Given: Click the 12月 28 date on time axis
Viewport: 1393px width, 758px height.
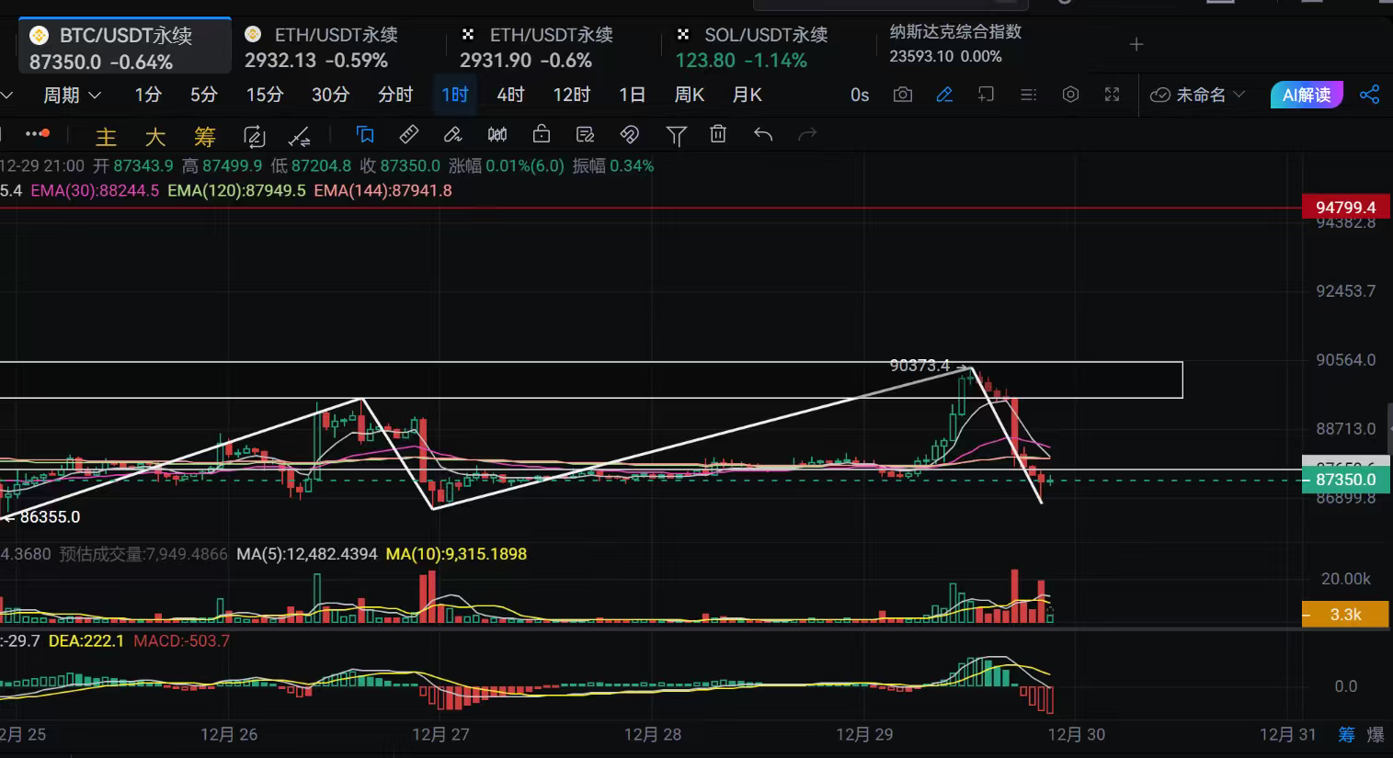Looking at the screenshot, I should pyautogui.click(x=653, y=734).
